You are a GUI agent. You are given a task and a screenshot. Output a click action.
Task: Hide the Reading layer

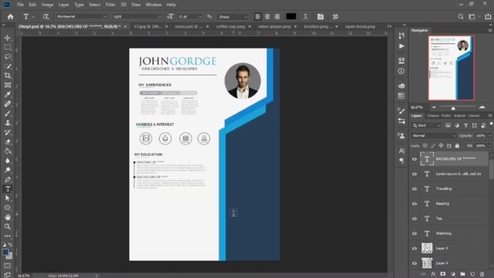pyautogui.click(x=414, y=204)
